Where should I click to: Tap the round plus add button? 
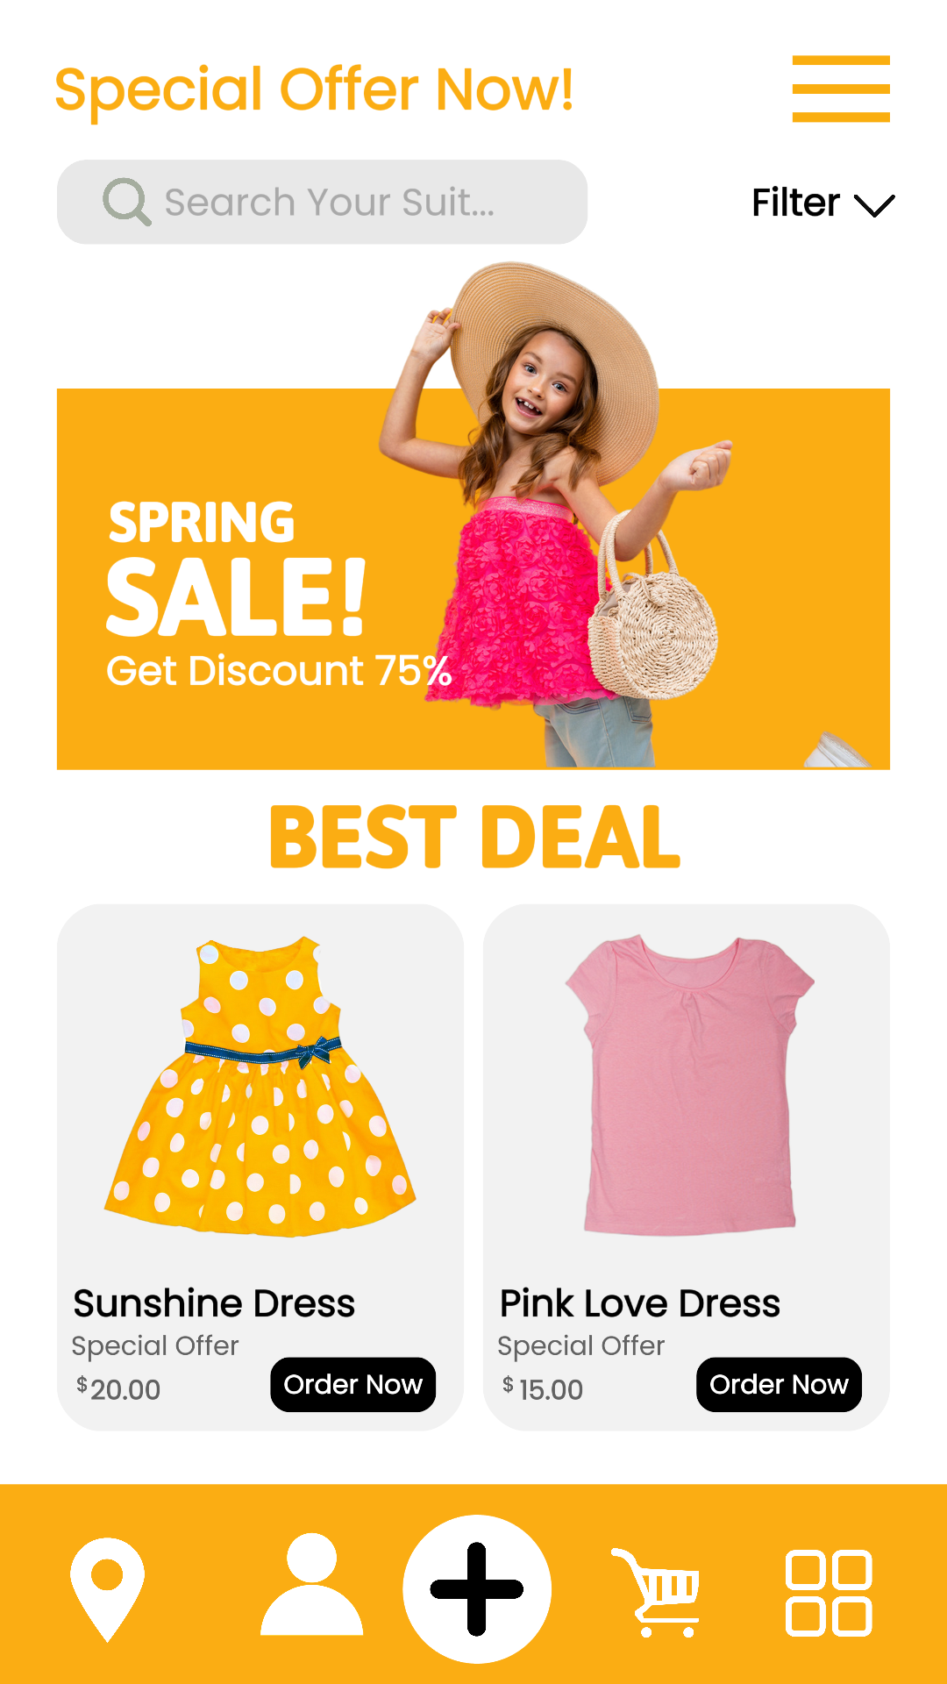click(477, 1588)
